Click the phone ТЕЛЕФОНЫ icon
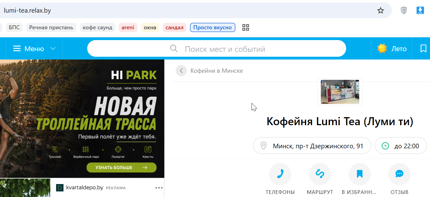This screenshot has width=430, height=197. [280, 174]
